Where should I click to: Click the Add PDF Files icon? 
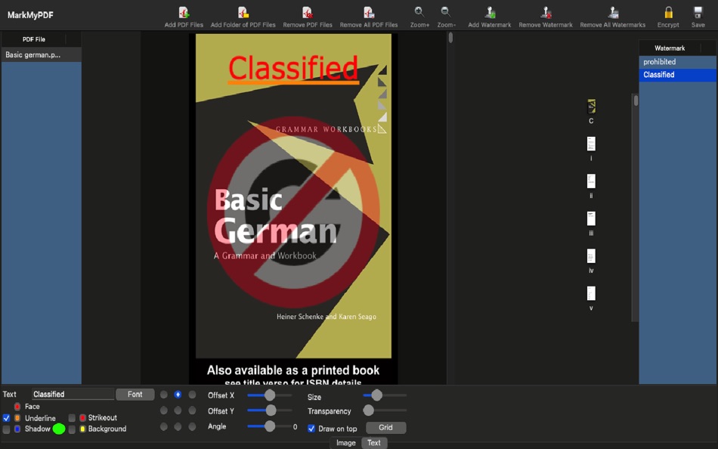point(184,12)
